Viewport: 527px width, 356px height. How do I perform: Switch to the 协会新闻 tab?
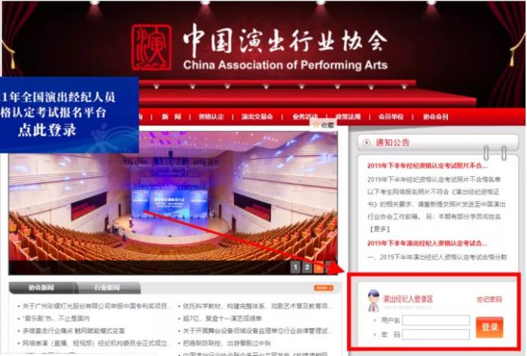41,288
